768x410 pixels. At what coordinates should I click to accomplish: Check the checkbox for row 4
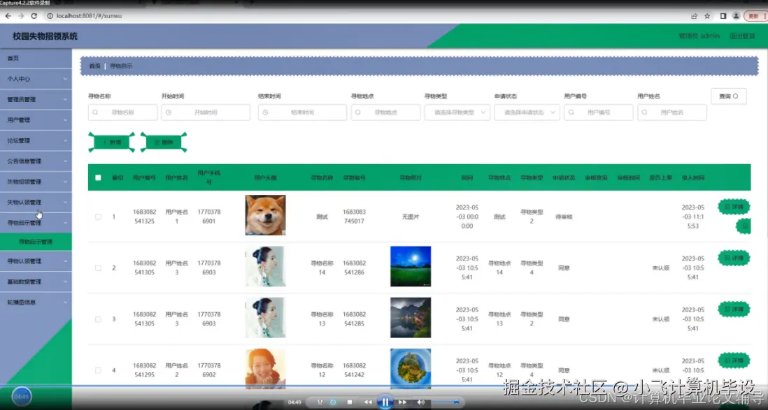[x=98, y=370]
